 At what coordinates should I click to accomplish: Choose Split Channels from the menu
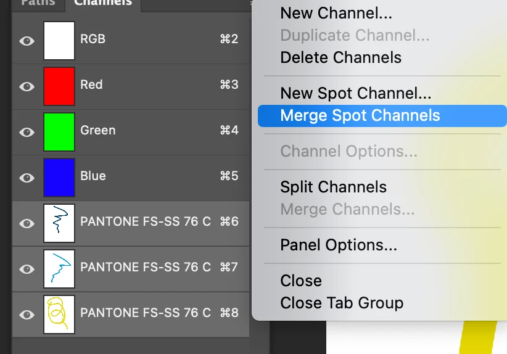point(333,187)
